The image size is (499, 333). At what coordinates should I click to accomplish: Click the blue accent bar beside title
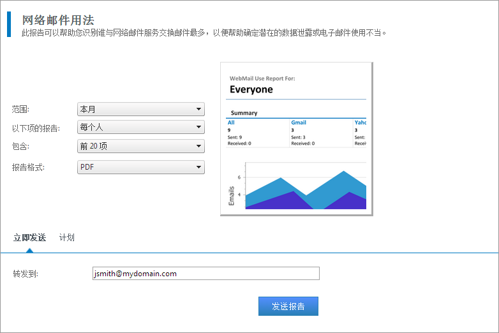(x=9, y=24)
